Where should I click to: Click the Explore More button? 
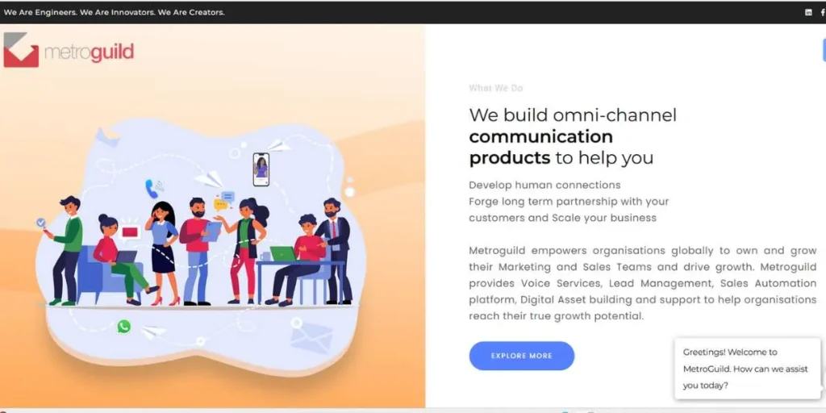coord(522,356)
